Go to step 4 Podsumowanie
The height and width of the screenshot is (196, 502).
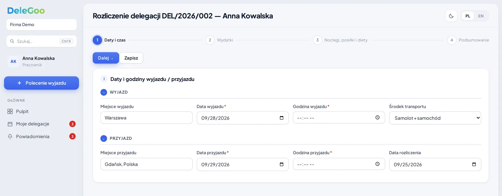pyautogui.click(x=468, y=40)
